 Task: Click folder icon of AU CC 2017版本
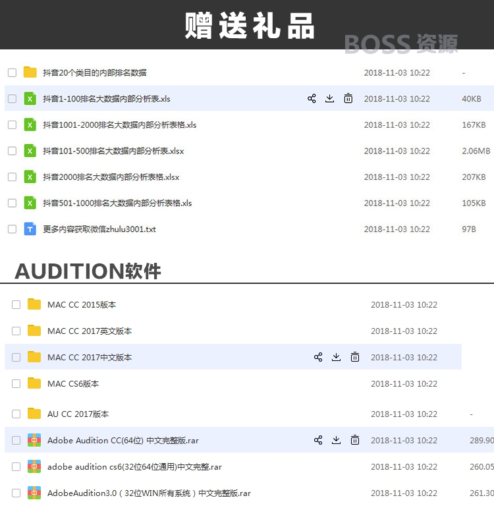point(34,414)
